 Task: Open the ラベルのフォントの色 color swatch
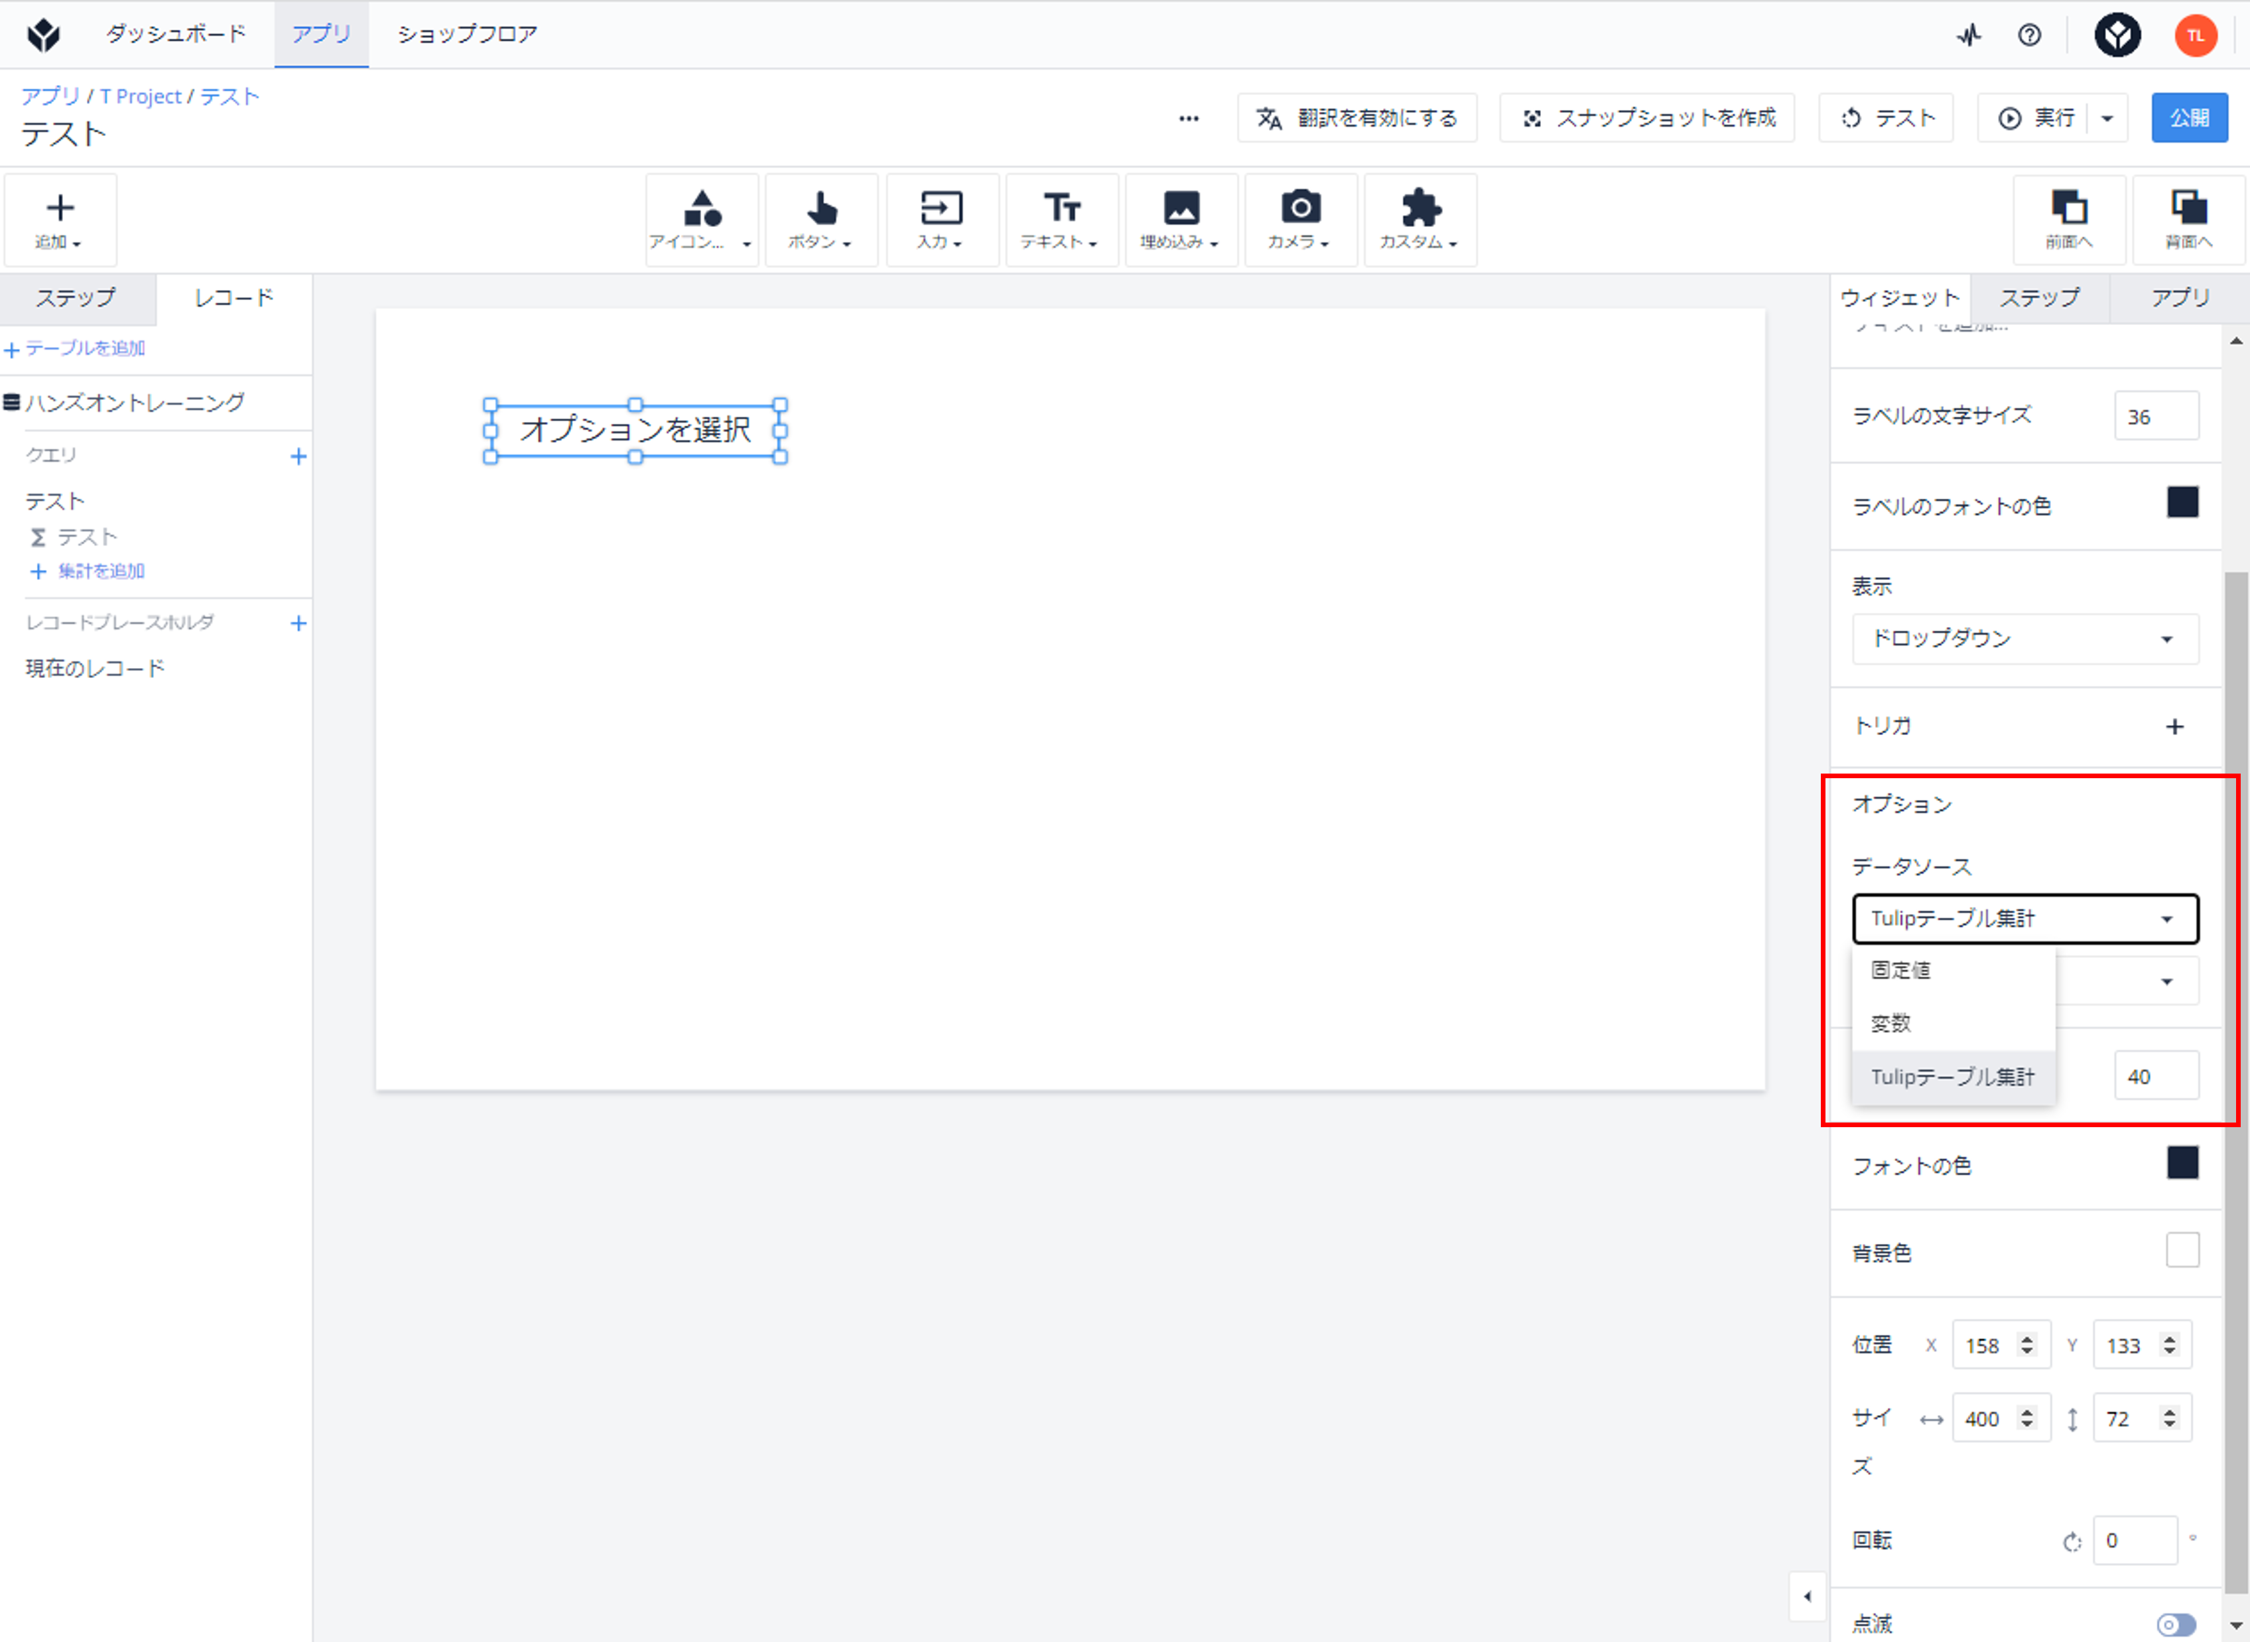point(2182,502)
